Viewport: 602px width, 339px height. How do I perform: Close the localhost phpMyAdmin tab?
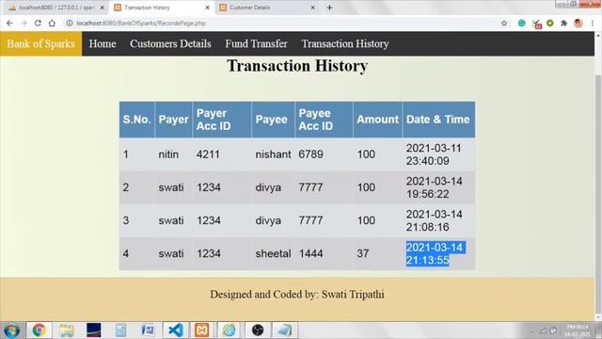pyautogui.click(x=103, y=8)
